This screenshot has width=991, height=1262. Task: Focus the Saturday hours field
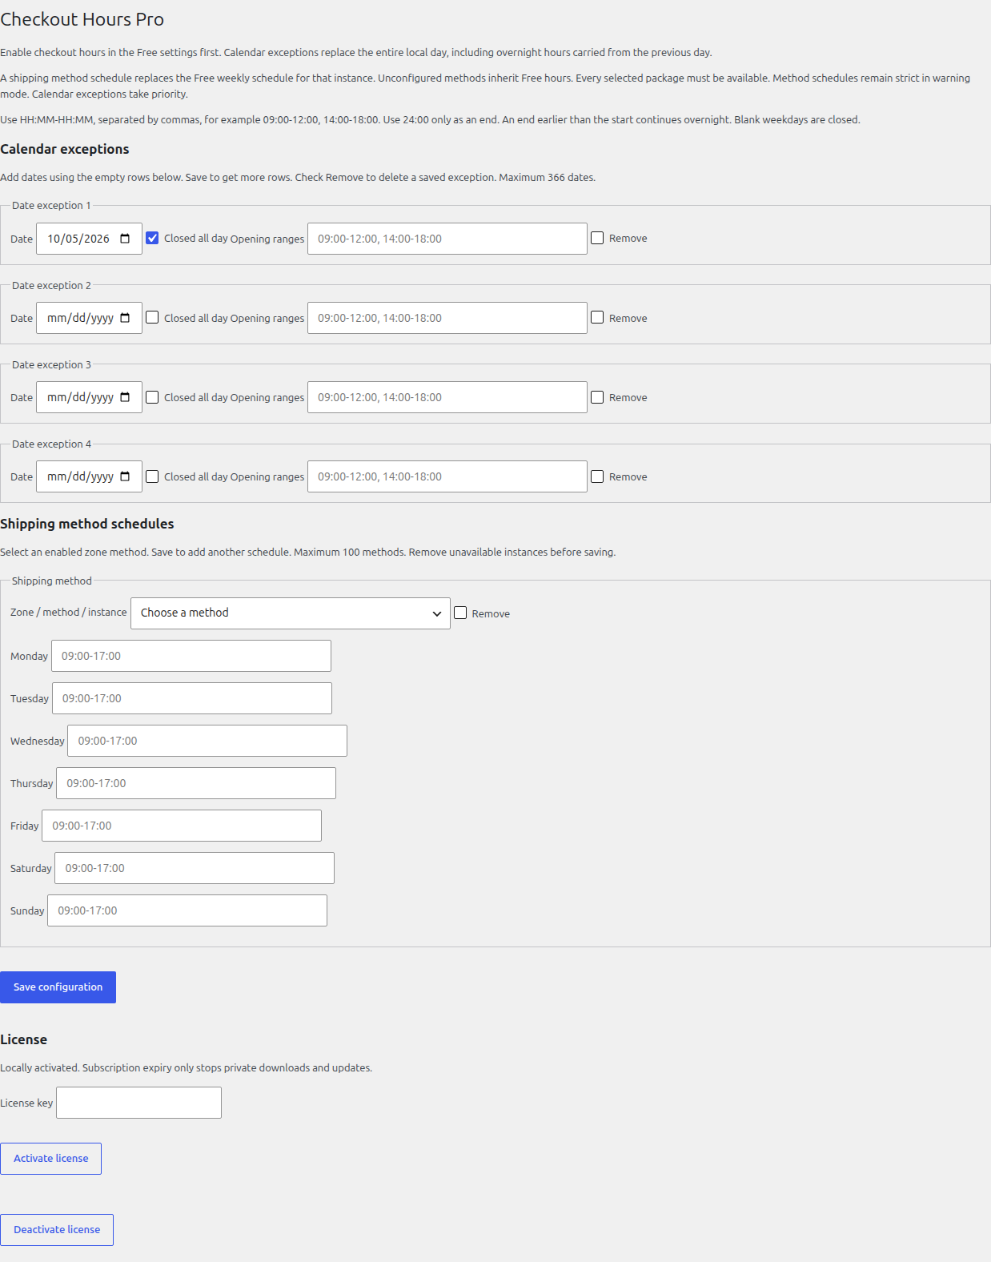195,868
